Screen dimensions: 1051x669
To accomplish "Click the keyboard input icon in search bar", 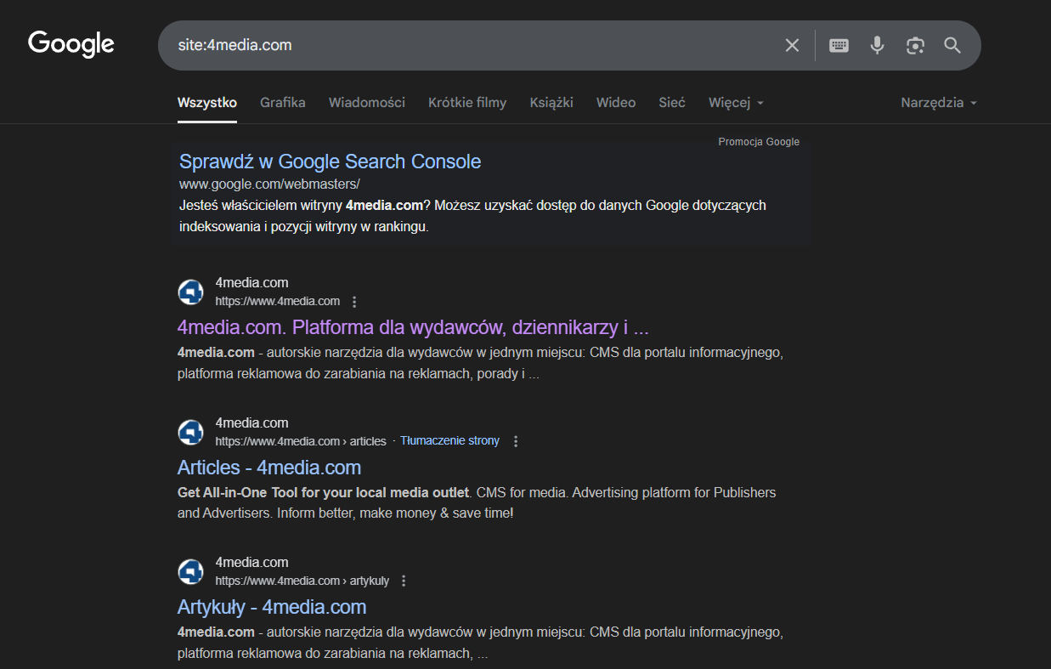I will pyautogui.click(x=839, y=45).
